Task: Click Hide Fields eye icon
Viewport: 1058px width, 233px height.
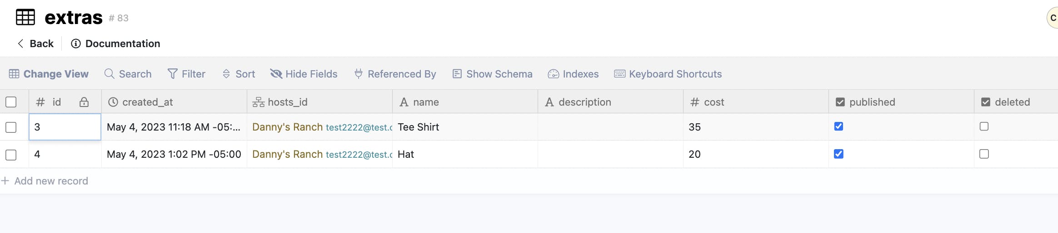Action: pos(276,74)
